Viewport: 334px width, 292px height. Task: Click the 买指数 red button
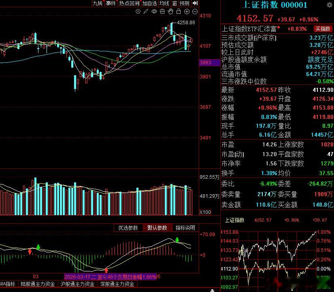(323, 29)
